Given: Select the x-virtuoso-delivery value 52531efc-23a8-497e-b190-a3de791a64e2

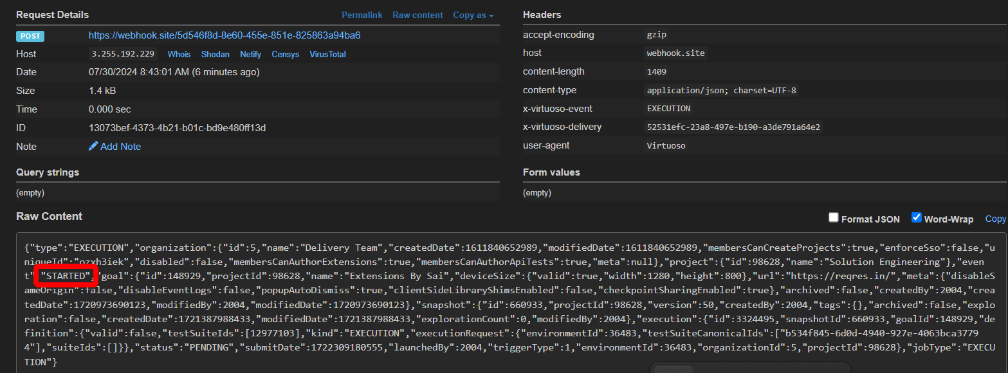Looking at the screenshot, I should click(x=734, y=127).
